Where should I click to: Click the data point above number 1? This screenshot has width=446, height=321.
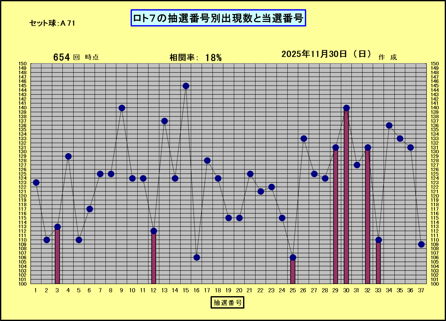coord(36,183)
